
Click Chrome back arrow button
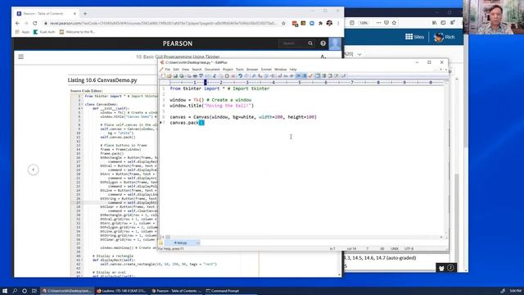pos(18,23)
